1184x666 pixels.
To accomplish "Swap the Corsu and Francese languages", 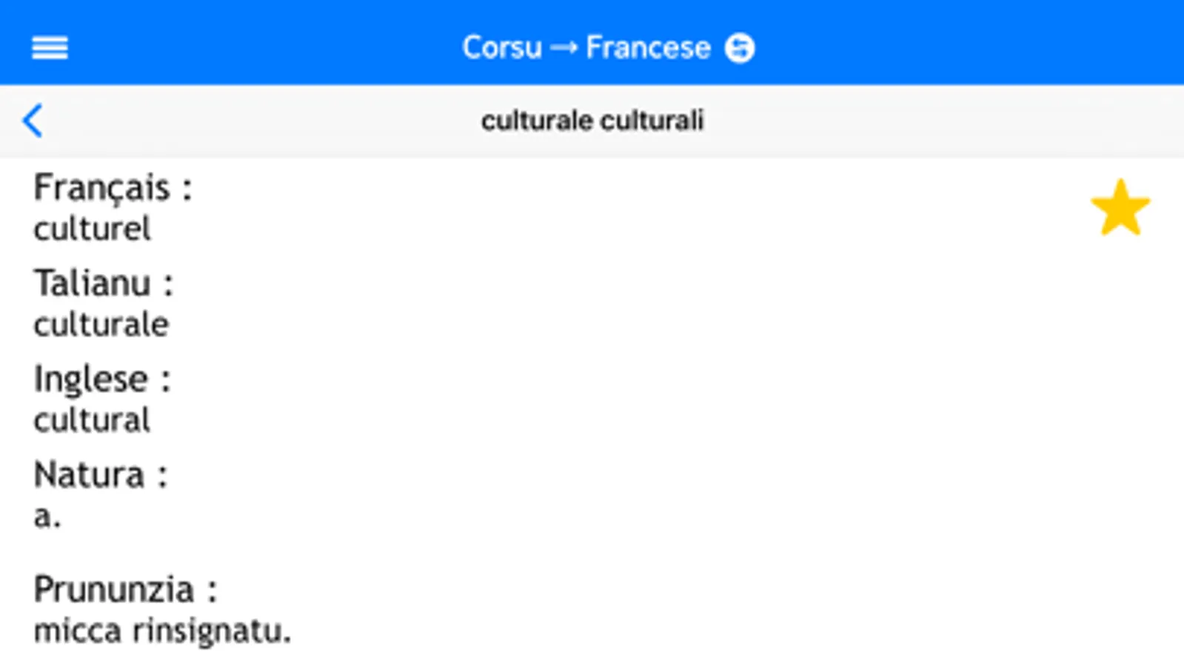I will (x=739, y=48).
